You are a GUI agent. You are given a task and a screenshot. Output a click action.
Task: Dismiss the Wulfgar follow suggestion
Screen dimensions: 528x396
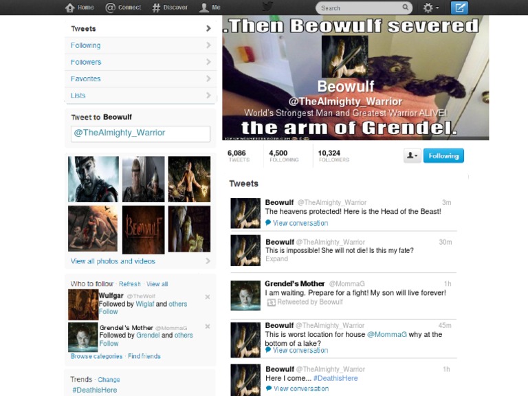(208, 297)
